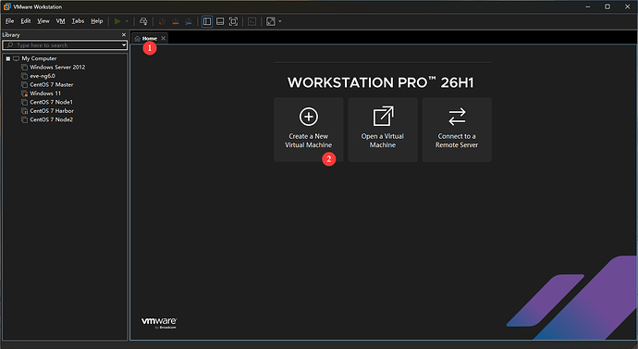
Task: Open the VM menu
Action: click(x=61, y=21)
